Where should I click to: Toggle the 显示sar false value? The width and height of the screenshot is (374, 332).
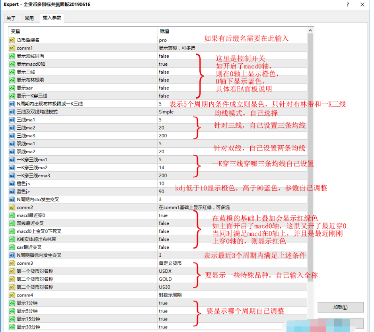[164, 88]
